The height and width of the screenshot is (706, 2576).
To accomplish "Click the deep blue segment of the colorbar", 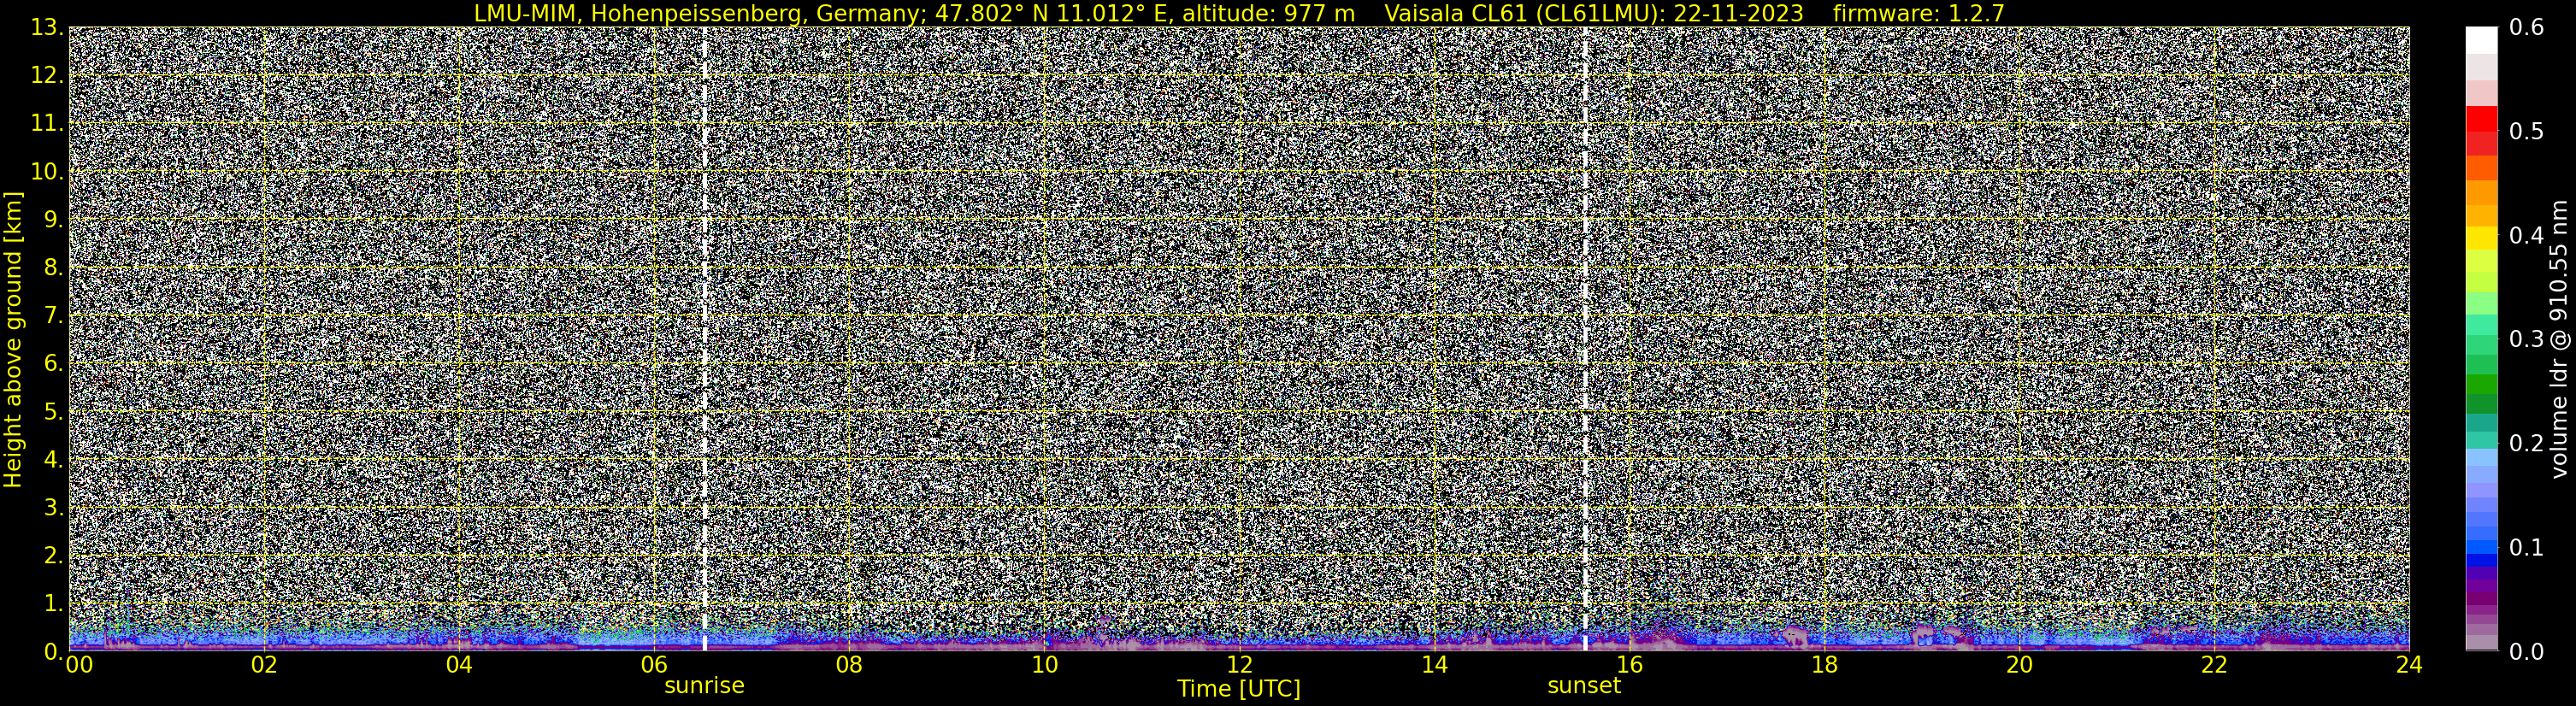I will point(2481,560).
